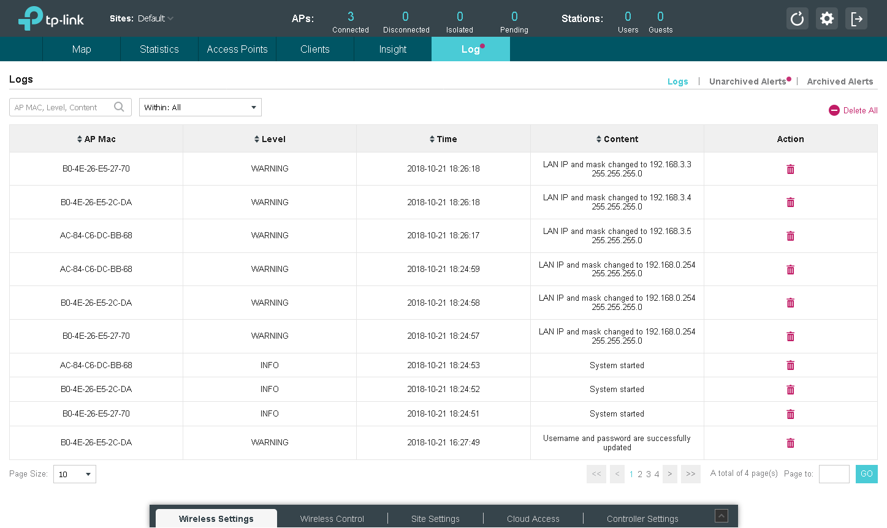Image resolution: width=887 pixels, height=528 pixels.
Task: Click the GO page button
Action: 867,474
